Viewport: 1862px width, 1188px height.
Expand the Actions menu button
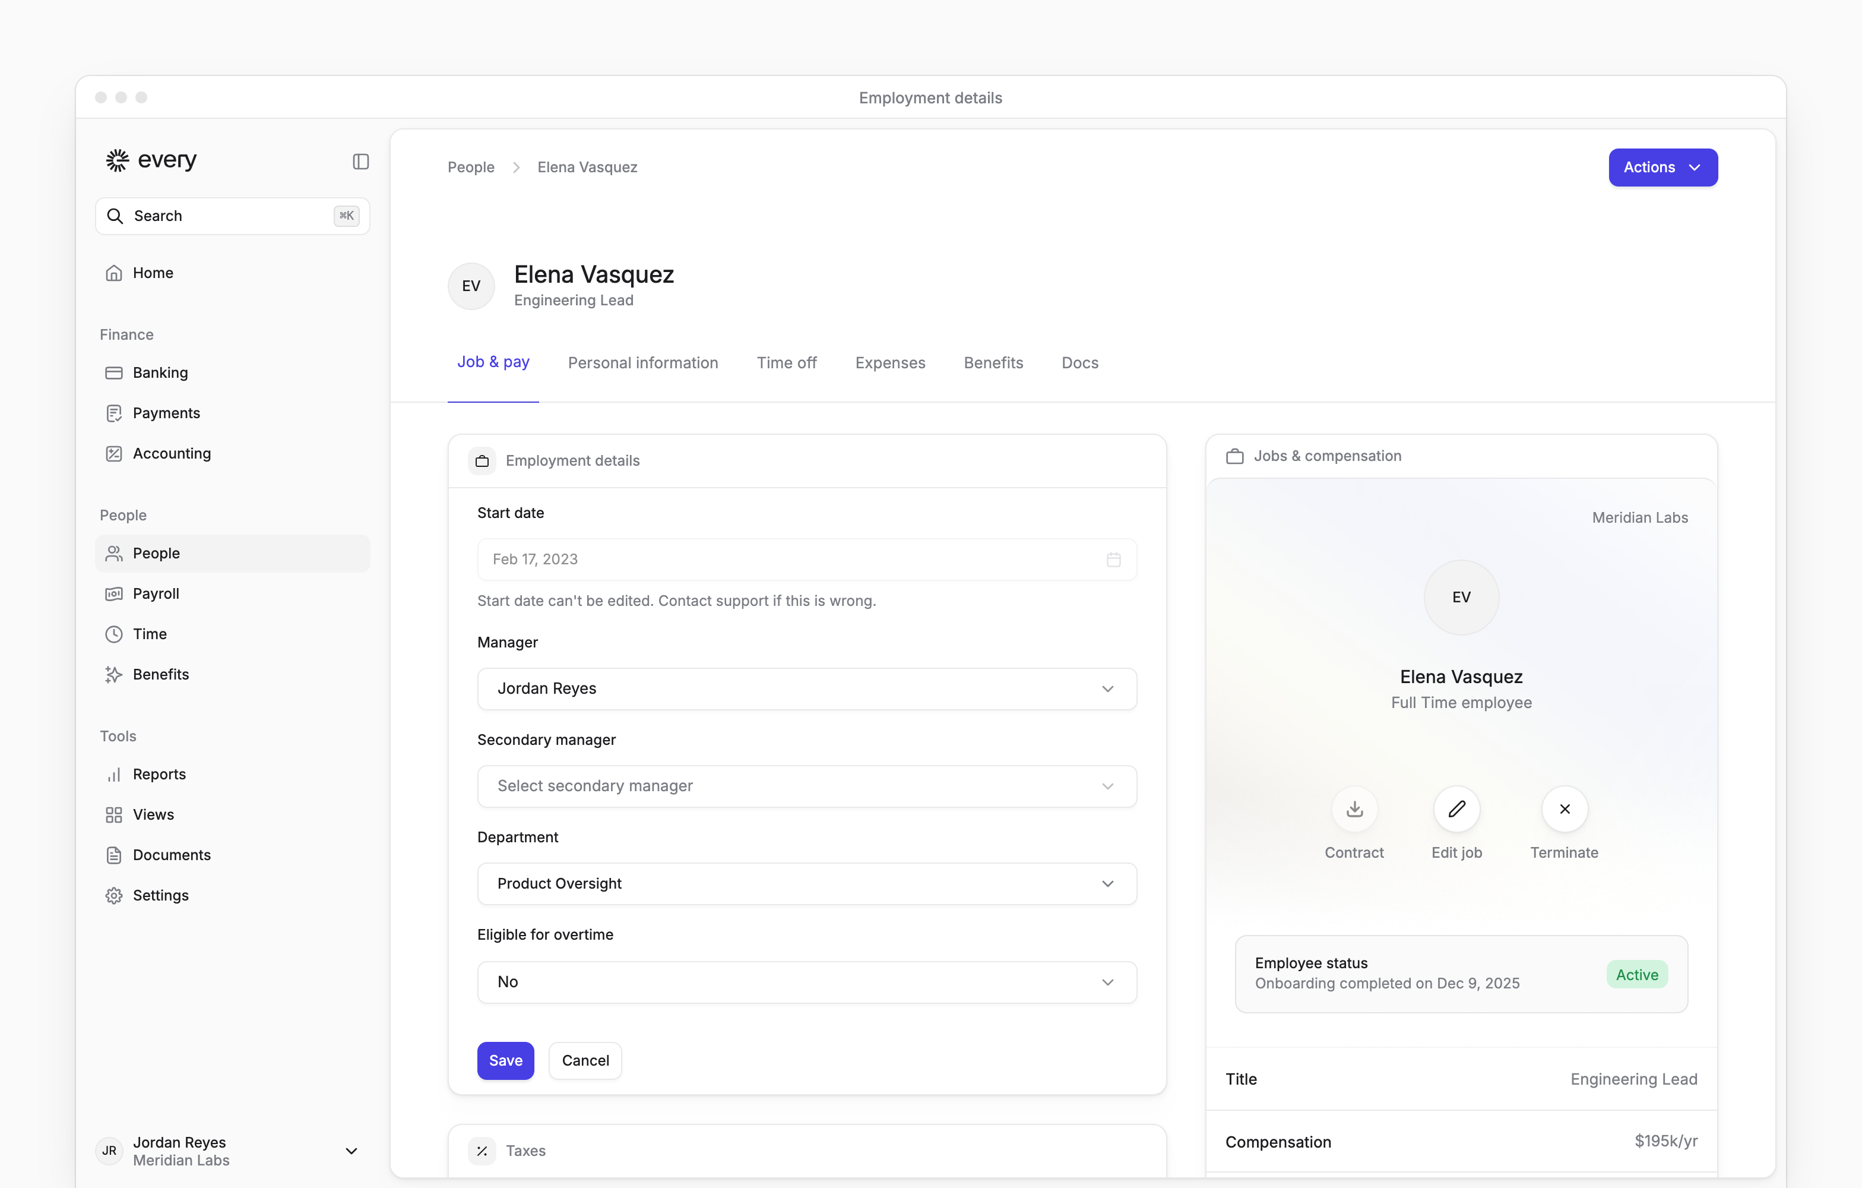pos(1662,167)
